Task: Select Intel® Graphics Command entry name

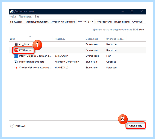Action: tap(35, 56)
